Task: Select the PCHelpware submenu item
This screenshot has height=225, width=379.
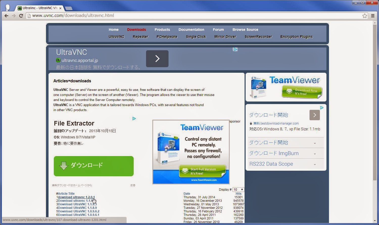Action: pyautogui.click(x=167, y=37)
